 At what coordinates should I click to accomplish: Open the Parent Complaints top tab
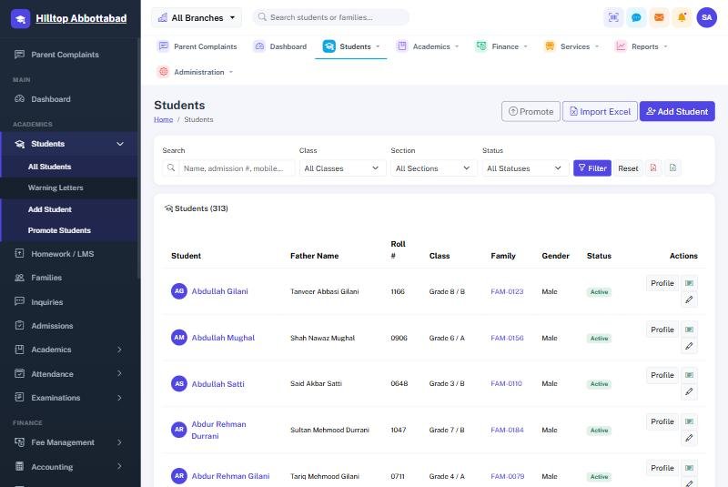click(x=197, y=46)
